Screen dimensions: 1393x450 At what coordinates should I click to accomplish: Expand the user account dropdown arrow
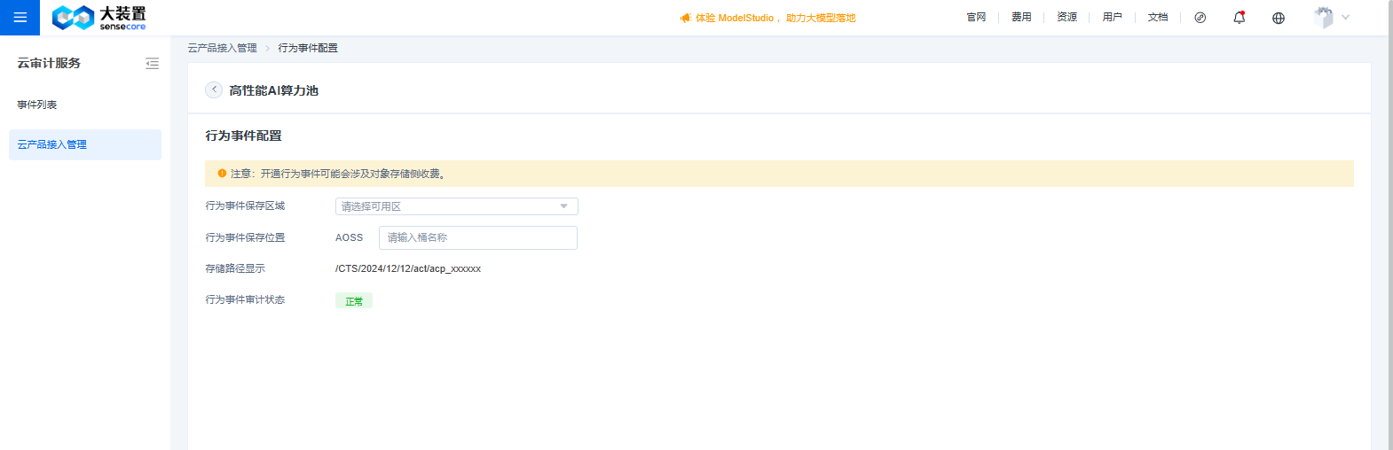(1346, 18)
